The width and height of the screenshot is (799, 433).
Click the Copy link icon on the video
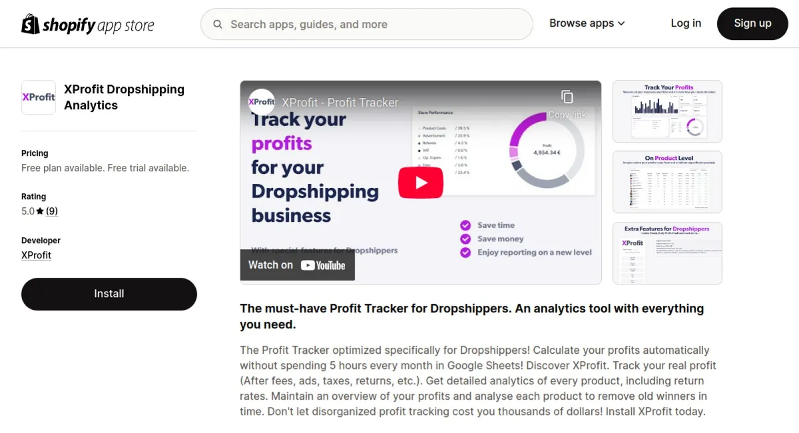[x=567, y=97]
